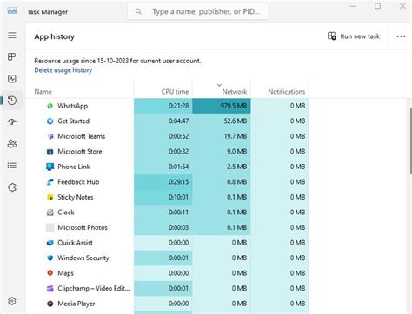Click the Task Manager app icon
412x314 pixels.
12,11
